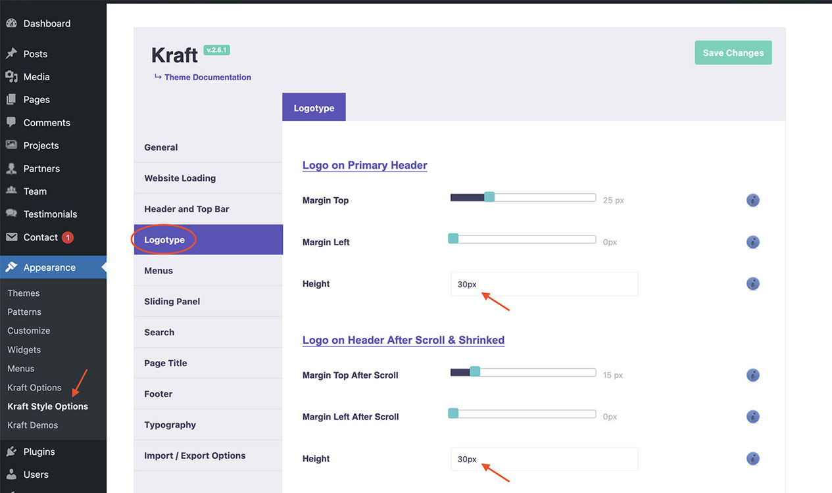This screenshot has height=493, width=832.
Task: Select the Logotype tab at top
Action: [314, 108]
